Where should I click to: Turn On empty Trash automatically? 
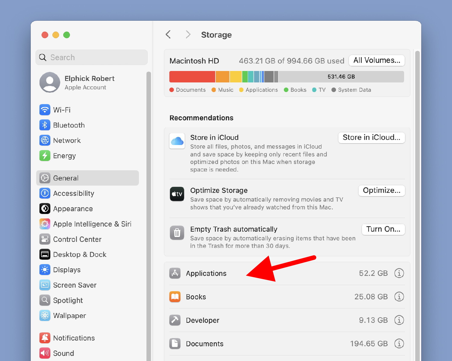tap(383, 229)
